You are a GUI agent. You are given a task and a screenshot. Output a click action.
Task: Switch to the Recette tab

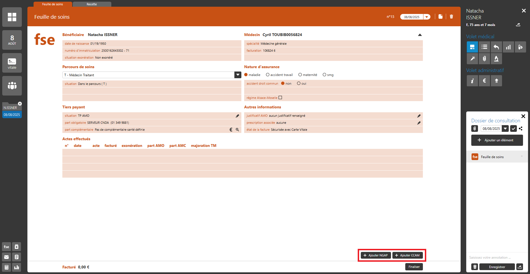pos(92,4)
